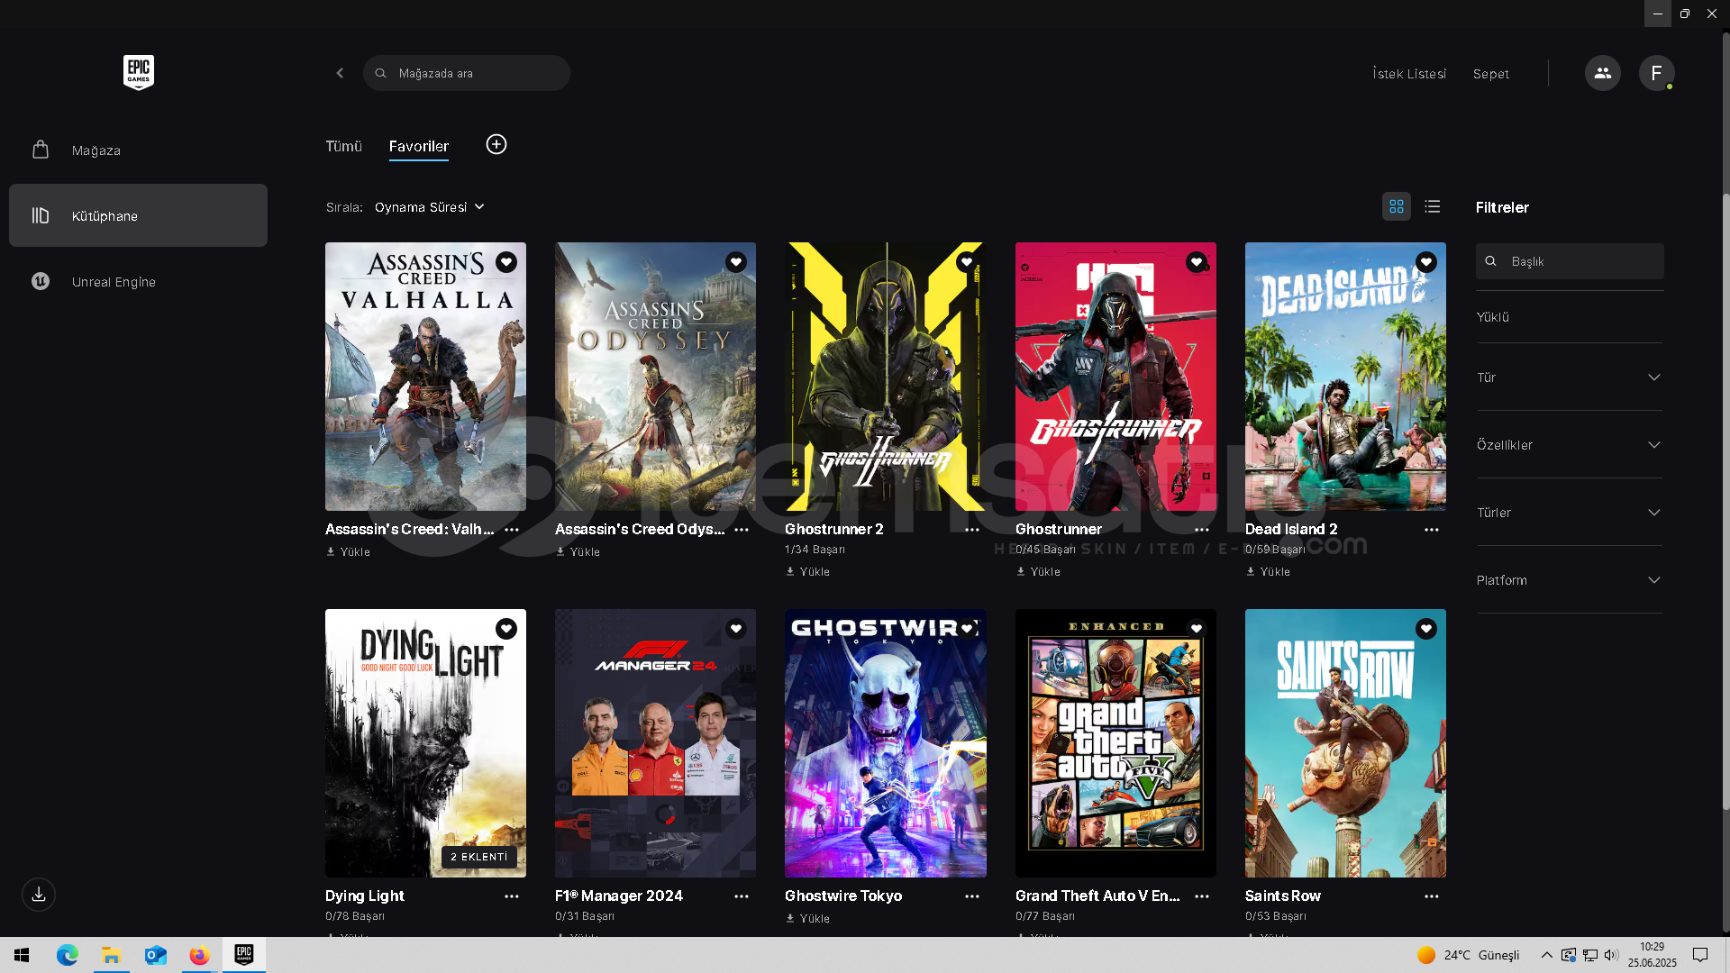Screen dimensions: 1730x973
Task: Toggle favorite heart on Grand Theft Auto V
Action: pyautogui.click(x=1197, y=629)
